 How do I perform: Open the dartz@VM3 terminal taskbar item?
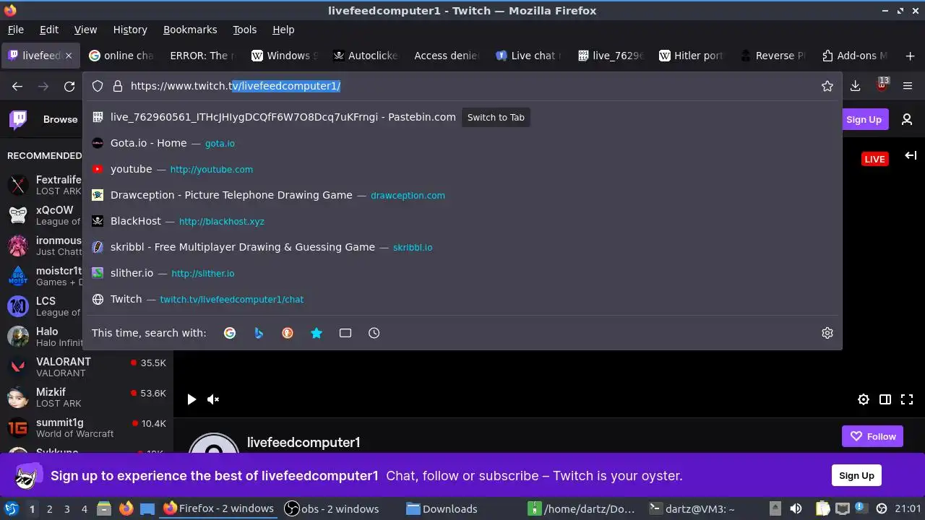coord(691,508)
